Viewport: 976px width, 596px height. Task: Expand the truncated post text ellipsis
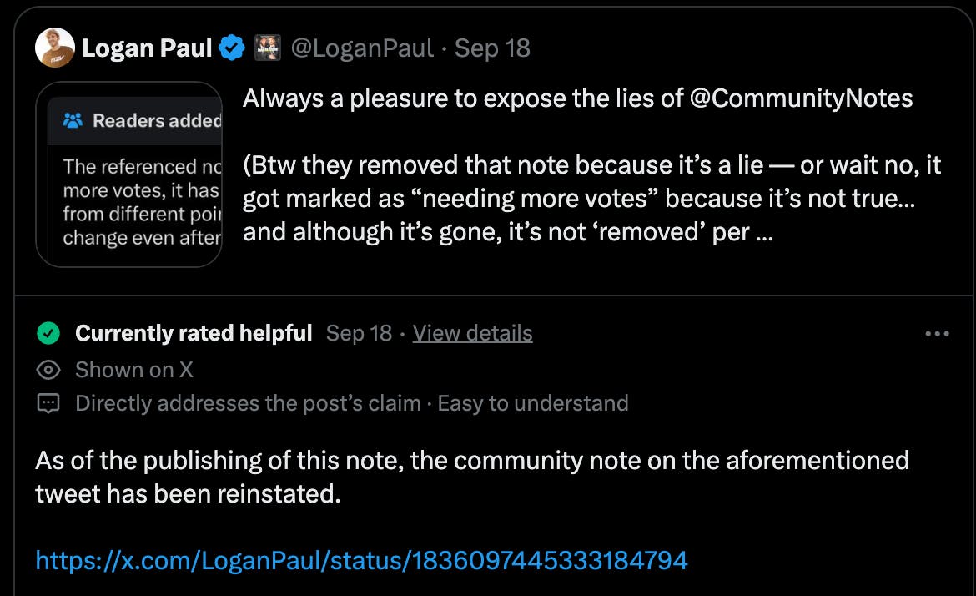(762, 231)
